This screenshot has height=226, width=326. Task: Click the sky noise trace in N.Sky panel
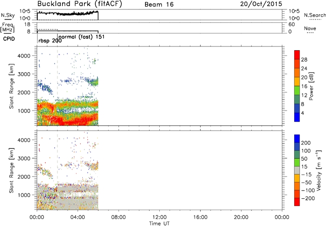click(x=68, y=13)
